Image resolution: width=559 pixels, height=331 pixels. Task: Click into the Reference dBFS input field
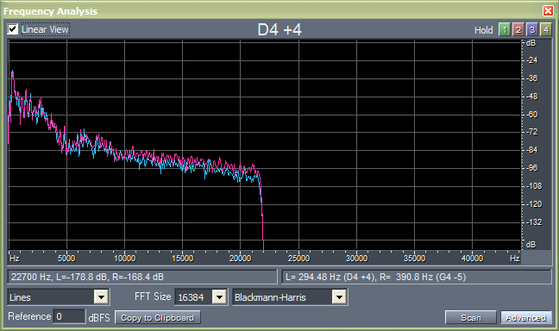[x=70, y=316]
